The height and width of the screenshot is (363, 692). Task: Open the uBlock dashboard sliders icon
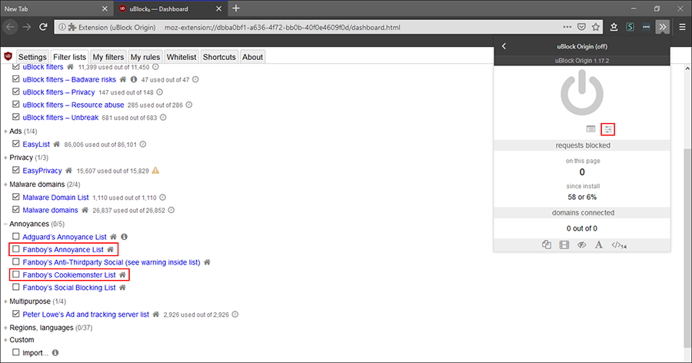[608, 129]
